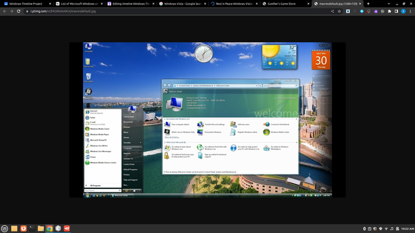
Task: Reload the current page
Action: (x=19, y=12)
